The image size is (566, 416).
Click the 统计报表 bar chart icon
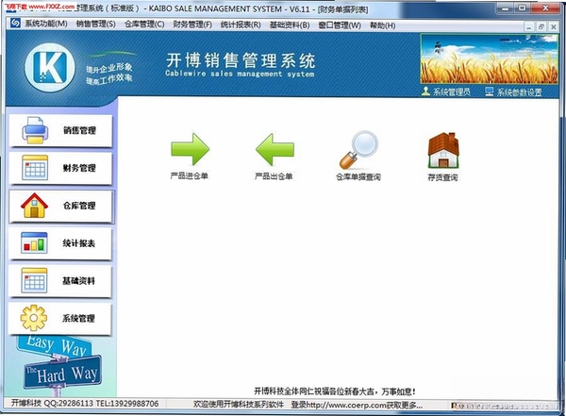[x=34, y=242]
